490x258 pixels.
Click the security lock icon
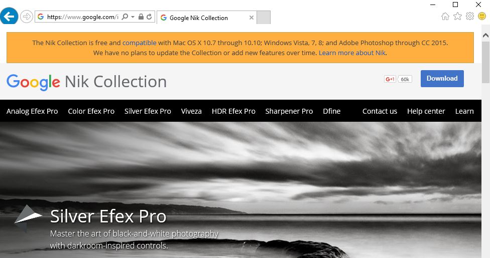point(141,17)
